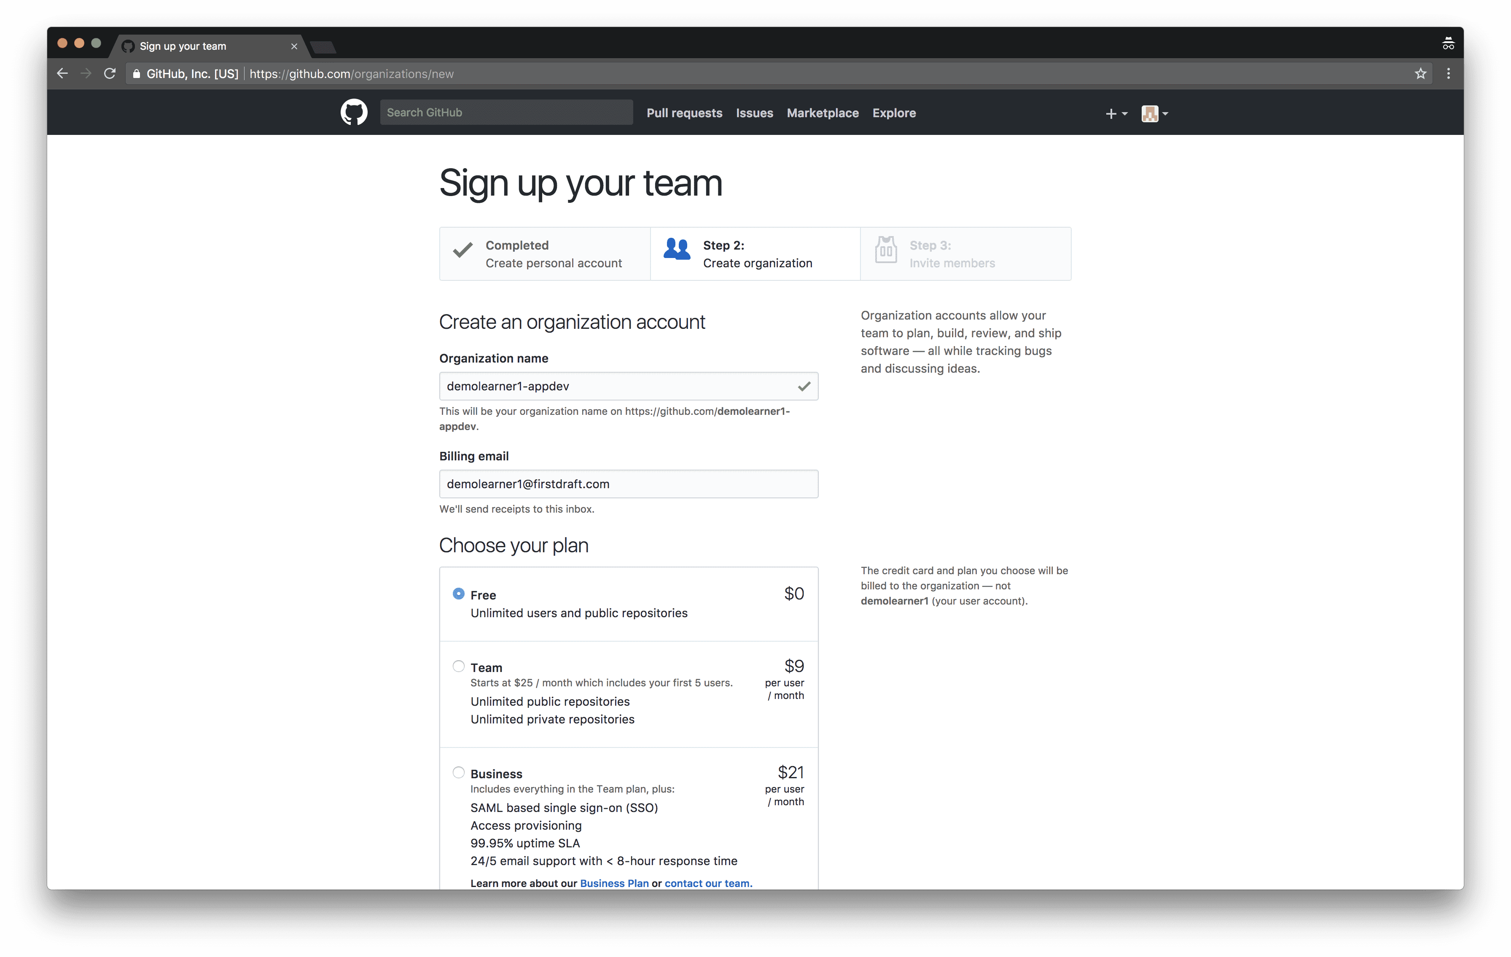This screenshot has height=957, width=1511.
Task: Click the GitHub Octocat logo
Action: pyautogui.click(x=354, y=112)
